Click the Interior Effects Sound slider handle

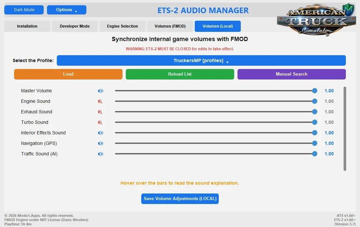315,133
